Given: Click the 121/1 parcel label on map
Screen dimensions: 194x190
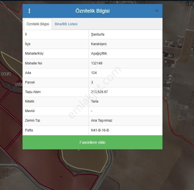Looking at the screenshot, I should coord(6,74).
